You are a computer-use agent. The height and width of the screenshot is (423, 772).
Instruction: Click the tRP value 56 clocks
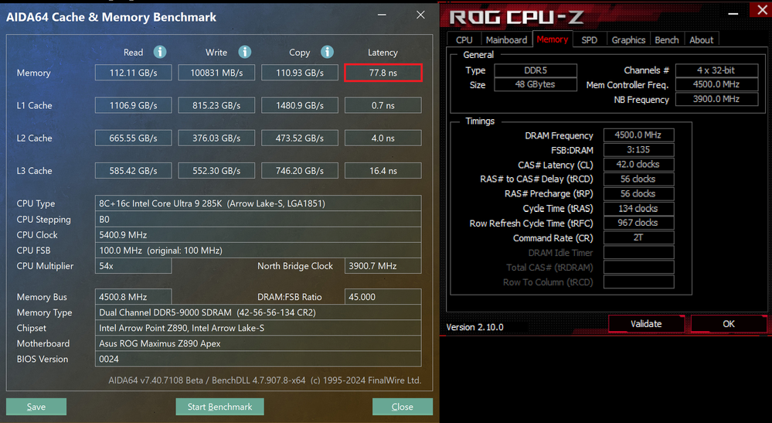[x=638, y=193]
